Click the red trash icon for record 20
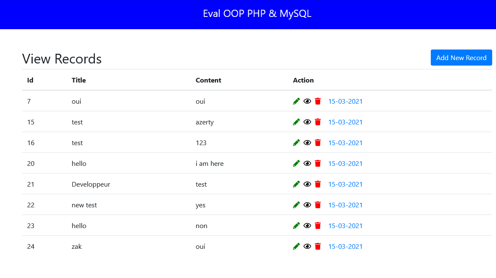 (x=318, y=163)
